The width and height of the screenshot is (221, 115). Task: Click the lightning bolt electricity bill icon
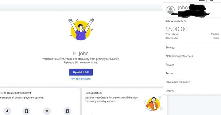[7, 111]
